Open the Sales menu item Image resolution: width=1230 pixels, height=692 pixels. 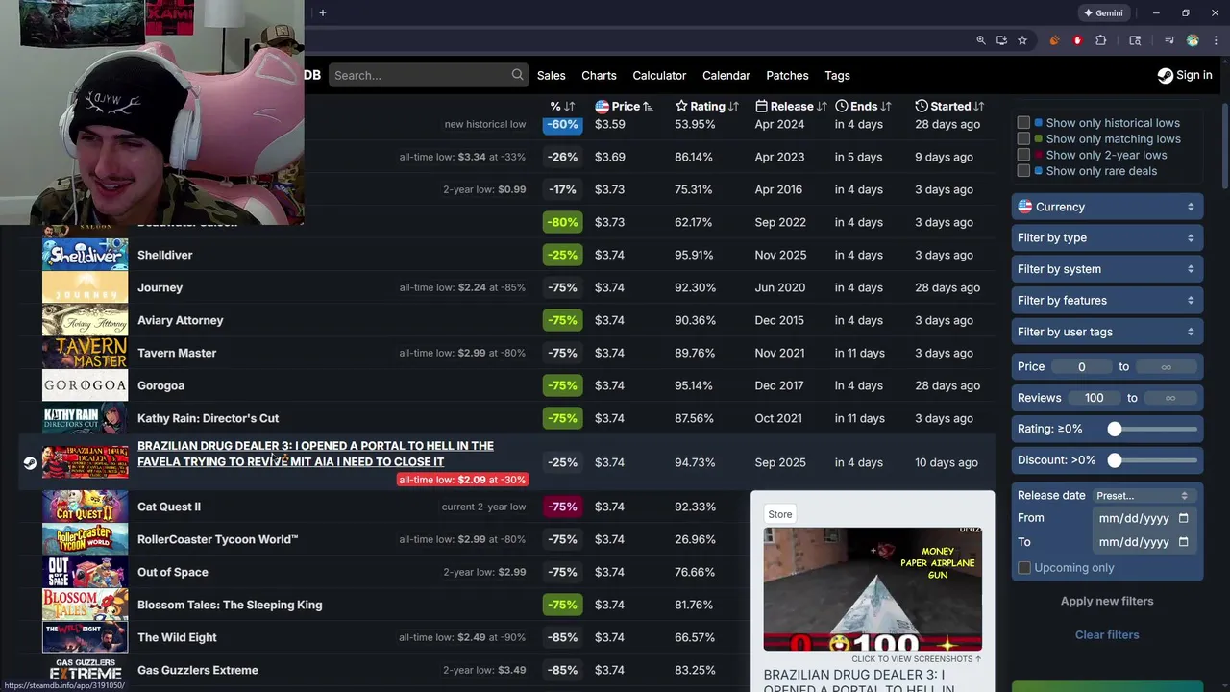(x=552, y=75)
